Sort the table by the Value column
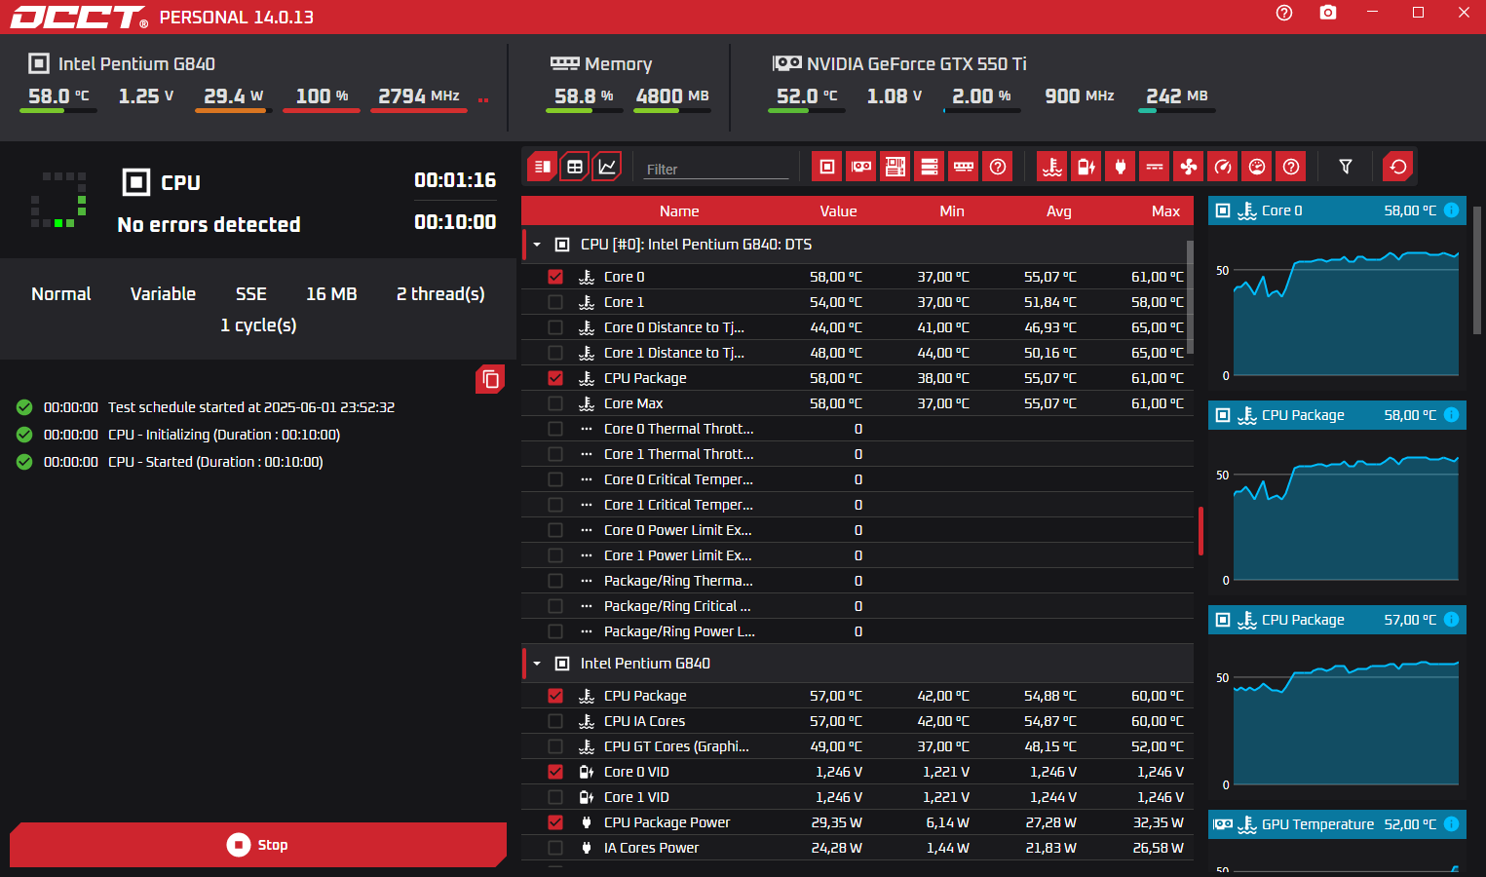Image resolution: width=1486 pixels, height=877 pixels. point(838,211)
